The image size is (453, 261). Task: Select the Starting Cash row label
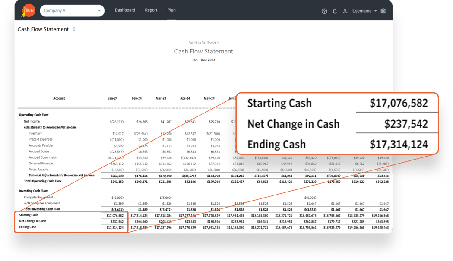[29, 215]
